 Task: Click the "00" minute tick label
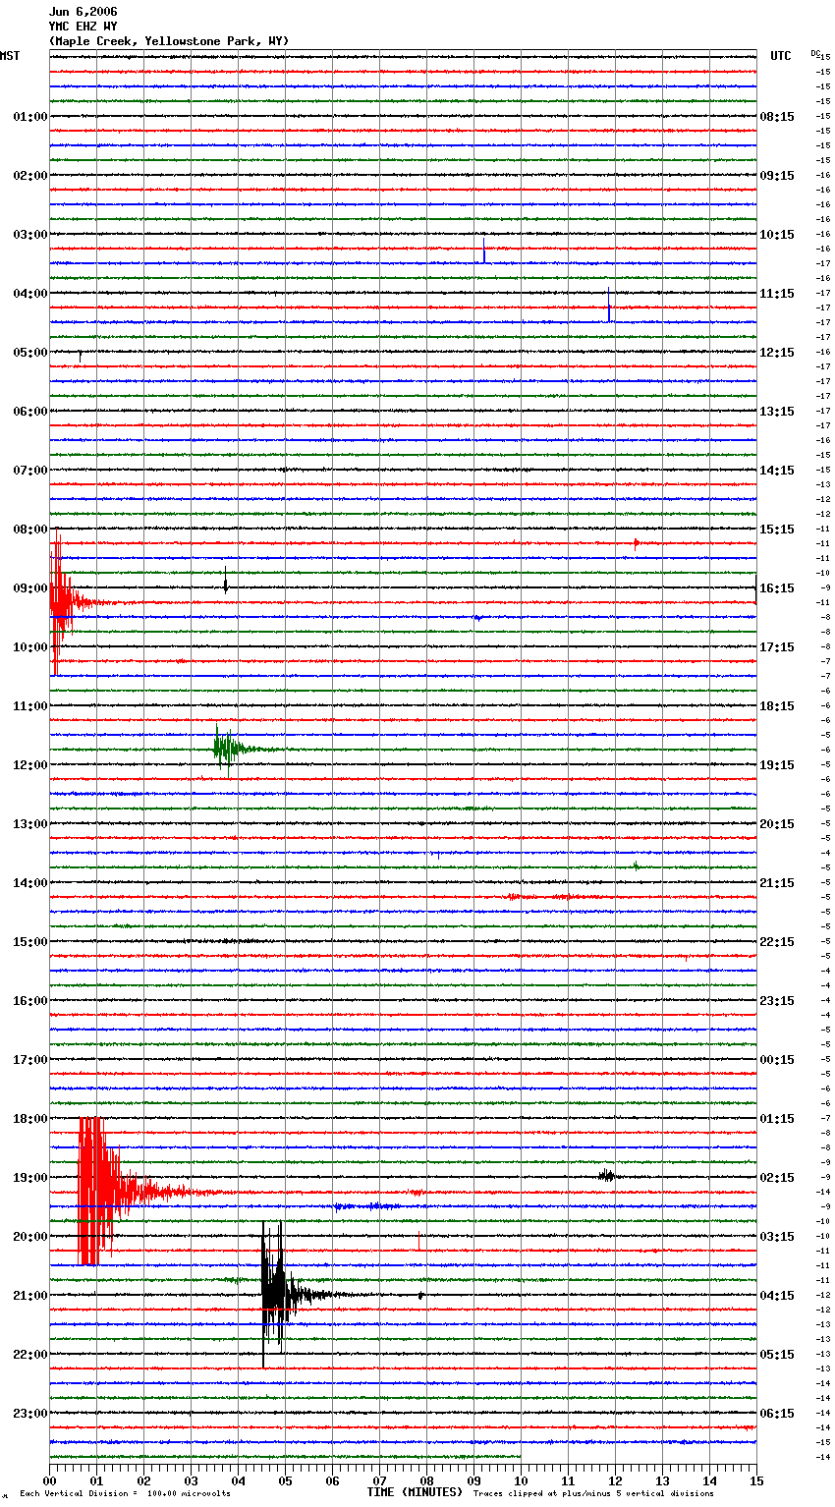[x=49, y=1479]
